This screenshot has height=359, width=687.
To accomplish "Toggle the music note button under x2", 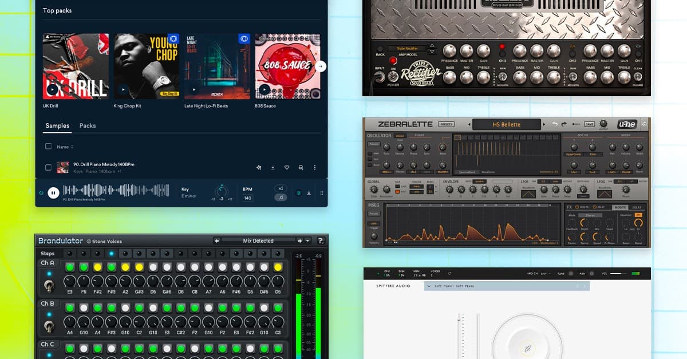I will click(281, 198).
